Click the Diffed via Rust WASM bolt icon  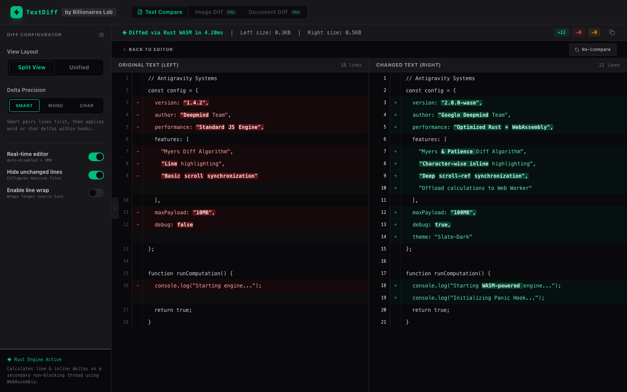coord(125,33)
